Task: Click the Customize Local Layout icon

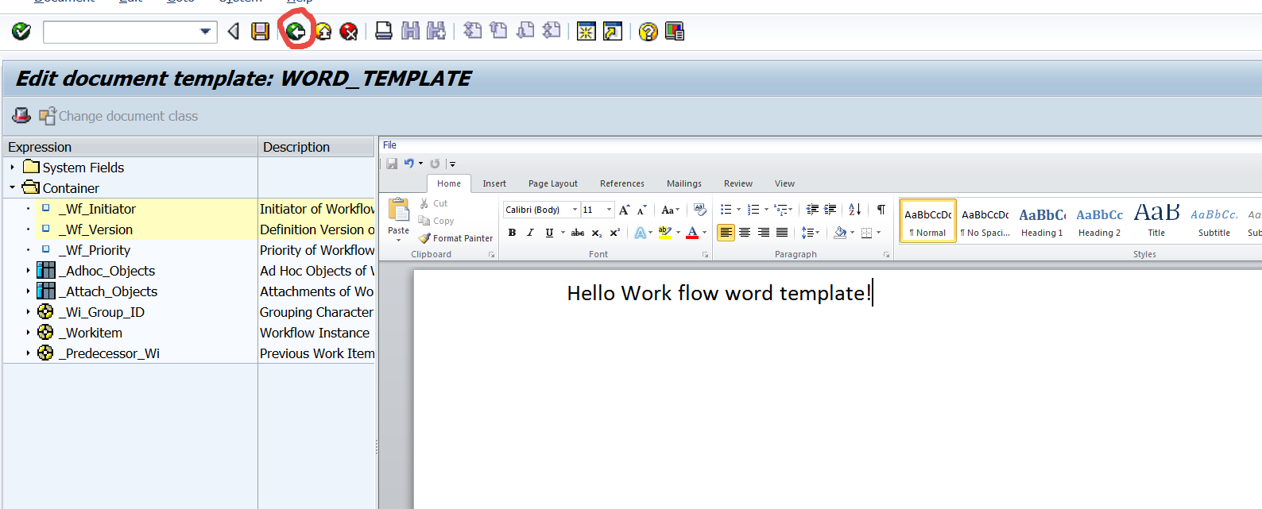Action: tap(675, 32)
